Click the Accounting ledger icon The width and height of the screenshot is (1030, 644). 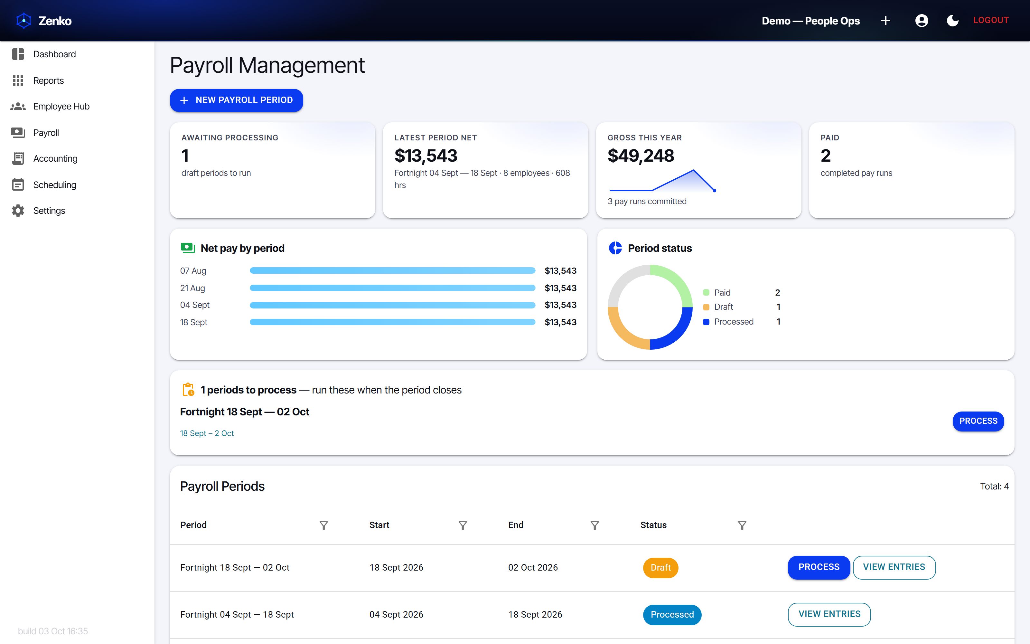[18, 158]
